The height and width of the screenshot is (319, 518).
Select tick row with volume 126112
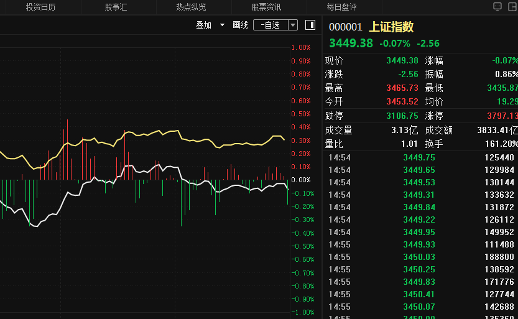(x=421, y=220)
